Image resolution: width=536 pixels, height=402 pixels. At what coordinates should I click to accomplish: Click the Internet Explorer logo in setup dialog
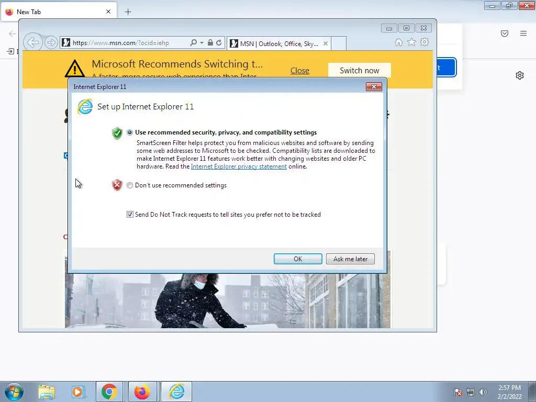[85, 107]
